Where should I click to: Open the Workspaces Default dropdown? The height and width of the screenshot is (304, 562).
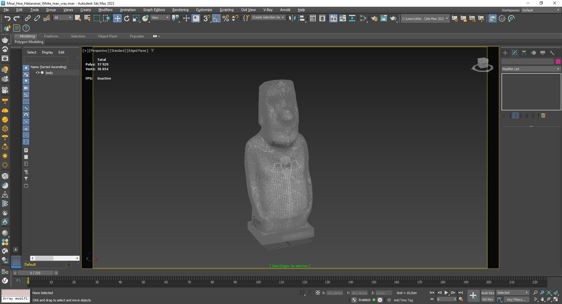[541, 10]
